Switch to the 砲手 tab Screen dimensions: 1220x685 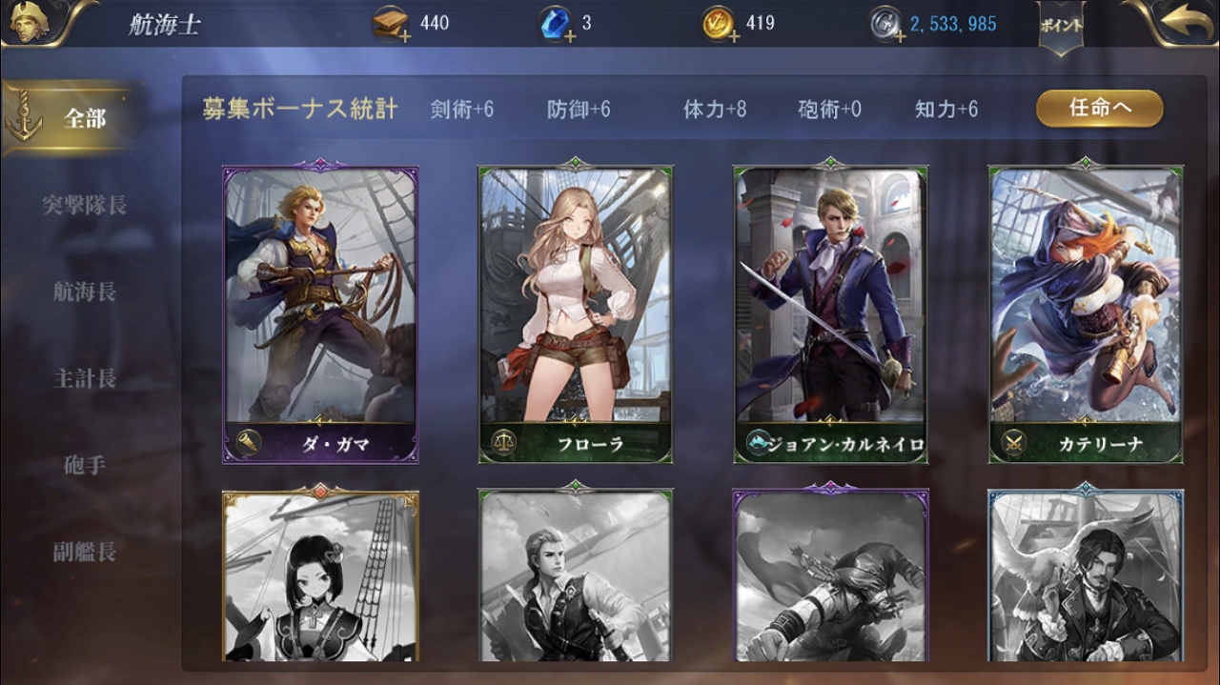click(x=85, y=465)
